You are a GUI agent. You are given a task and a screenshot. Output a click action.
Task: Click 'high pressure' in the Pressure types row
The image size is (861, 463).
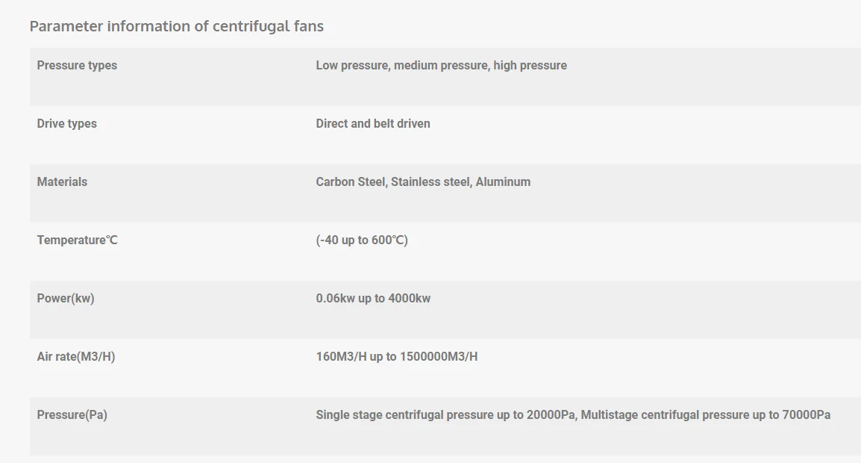click(530, 66)
